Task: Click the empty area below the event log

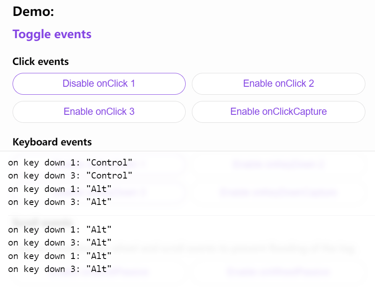Action: tap(187, 289)
